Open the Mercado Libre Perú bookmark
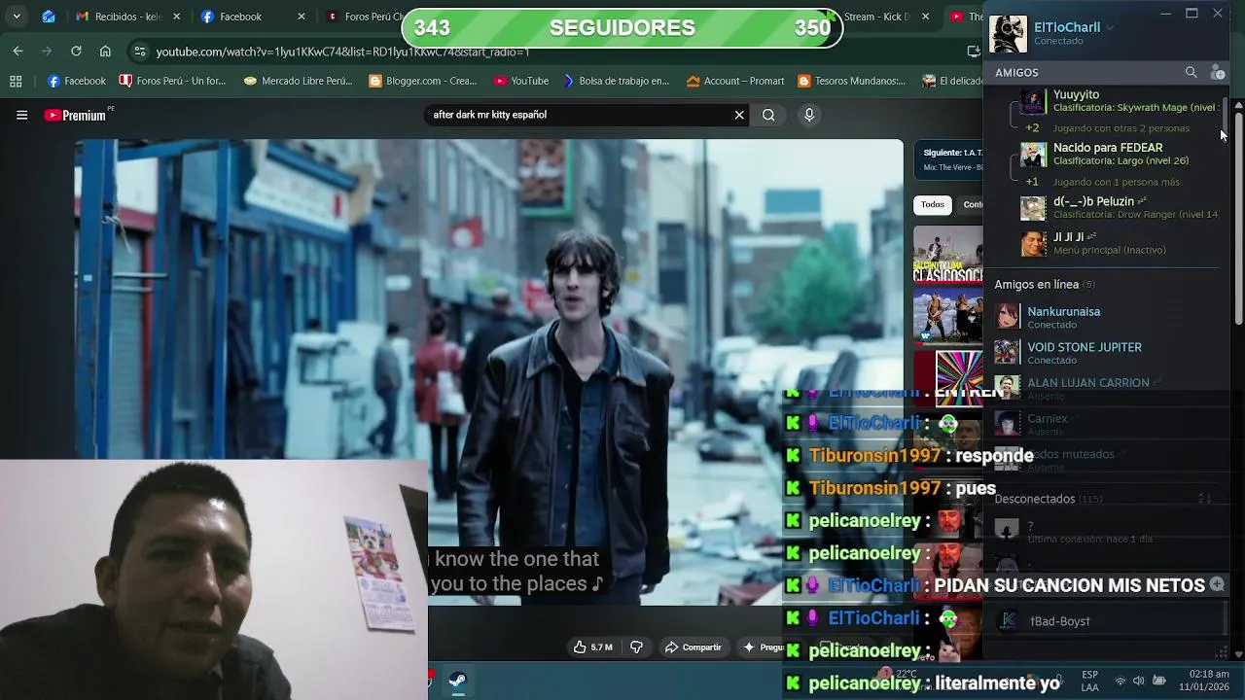Image resolution: width=1245 pixels, height=700 pixels. point(298,81)
